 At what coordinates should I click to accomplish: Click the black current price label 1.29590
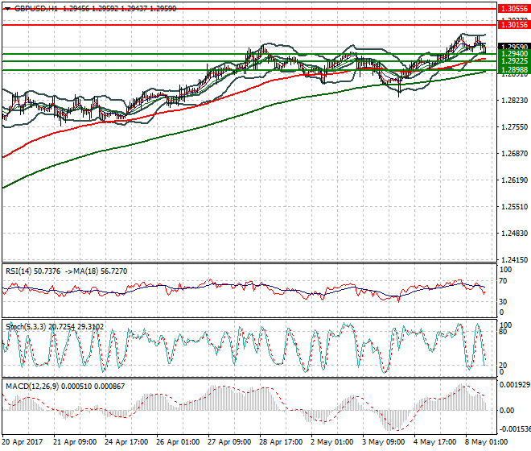pyautogui.click(x=514, y=47)
